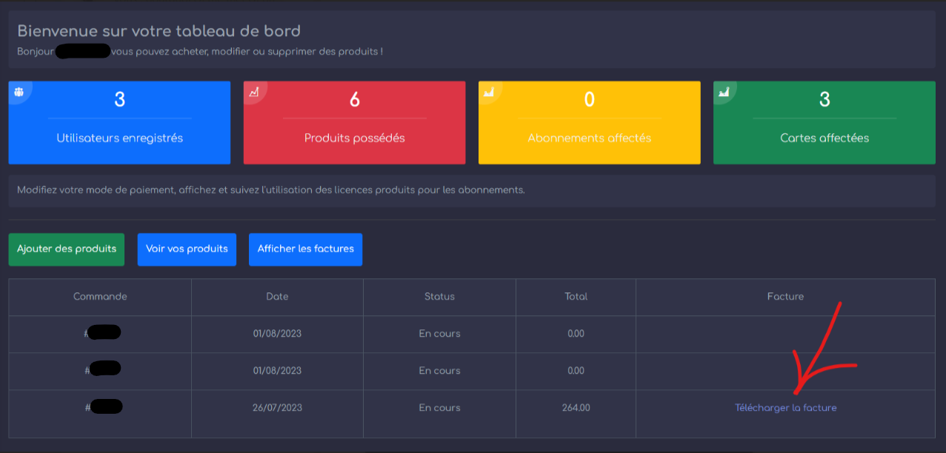Click the chart icon on green card
This screenshot has height=453, width=946.
724,92
